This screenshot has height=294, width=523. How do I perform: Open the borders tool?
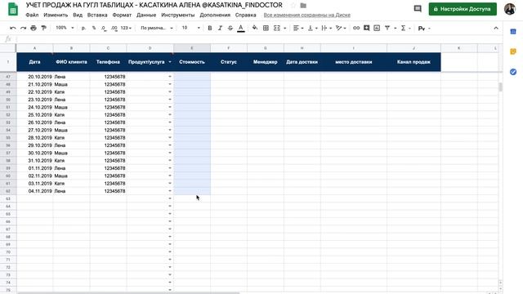[266, 29]
